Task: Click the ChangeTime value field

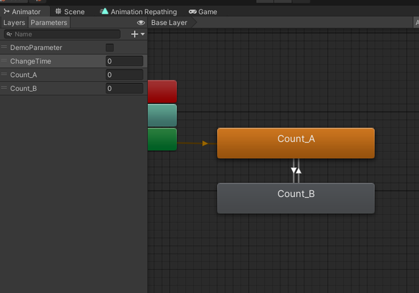Action: click(x=124, y=61)
